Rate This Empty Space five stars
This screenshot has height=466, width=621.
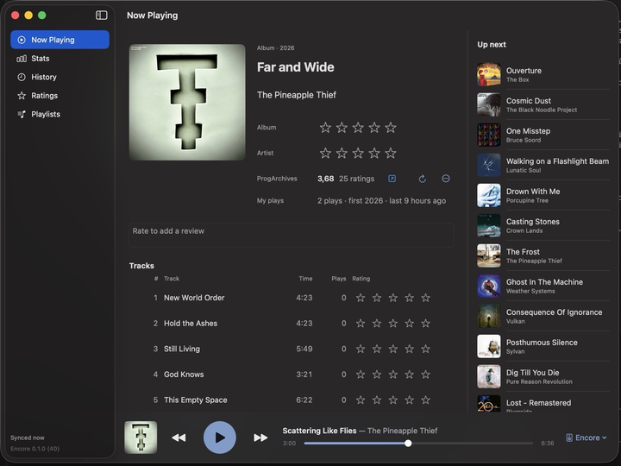[425, 400]
